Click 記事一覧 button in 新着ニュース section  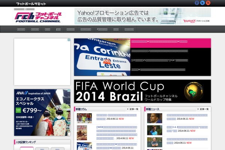pyautogui.click(x=203, y=109)
